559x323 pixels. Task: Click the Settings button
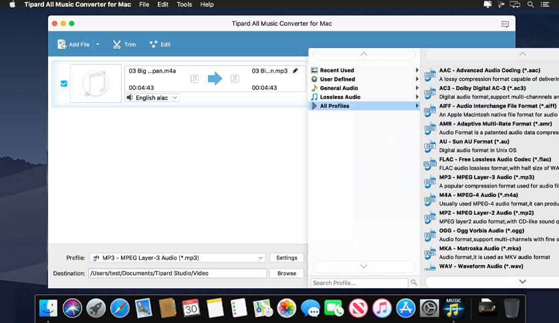[x=287, y=258]
